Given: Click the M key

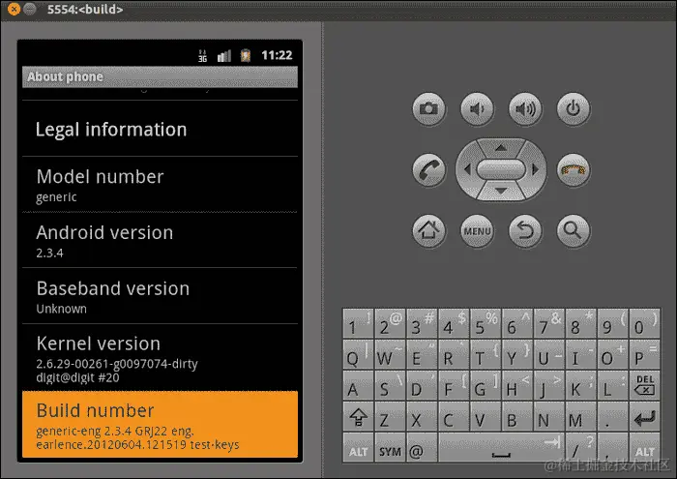Looking at the screenshot, I should tap(580, 417).
